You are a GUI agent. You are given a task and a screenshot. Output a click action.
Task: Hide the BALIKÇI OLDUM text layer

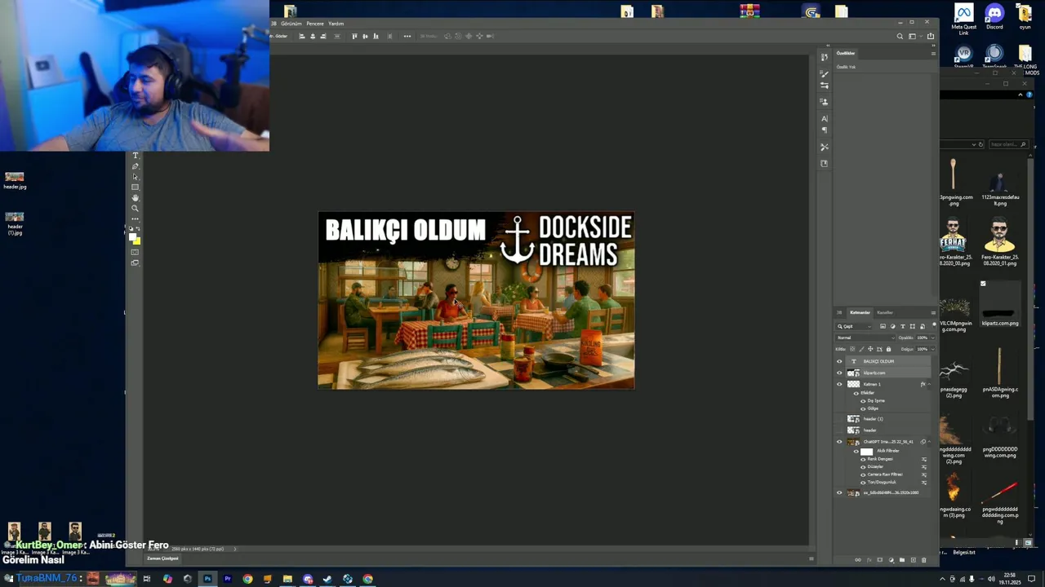[x=839, y=361]
